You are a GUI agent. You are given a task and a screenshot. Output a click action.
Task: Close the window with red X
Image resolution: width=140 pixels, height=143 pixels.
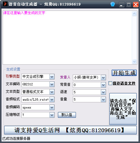coord(136,4)
